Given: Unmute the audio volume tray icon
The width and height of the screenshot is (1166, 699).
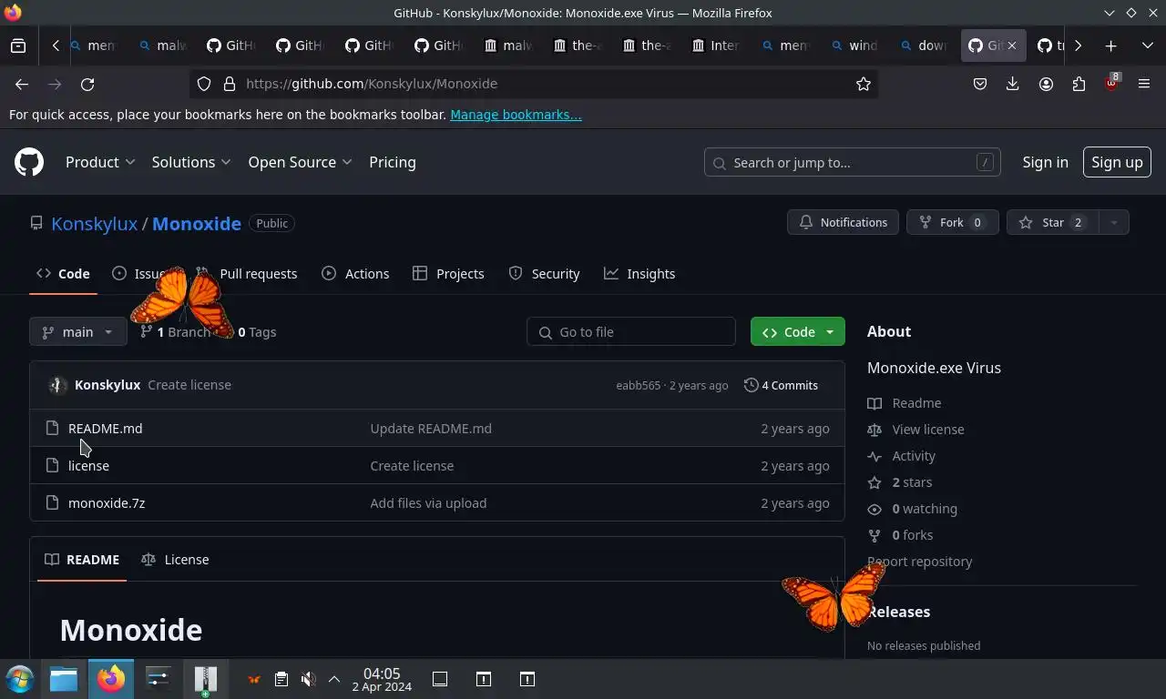Looking at the screenshot, I should (x=309, y=679).
